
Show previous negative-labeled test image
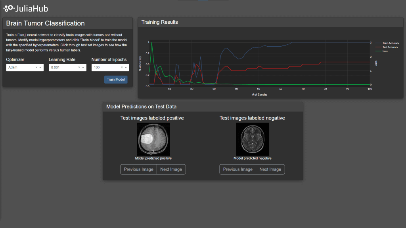(237, 169)
